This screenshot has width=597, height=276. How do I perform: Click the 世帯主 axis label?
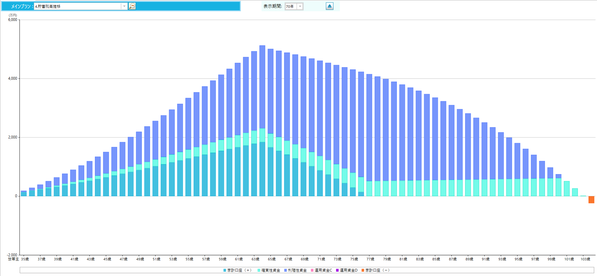pos(13,259)
